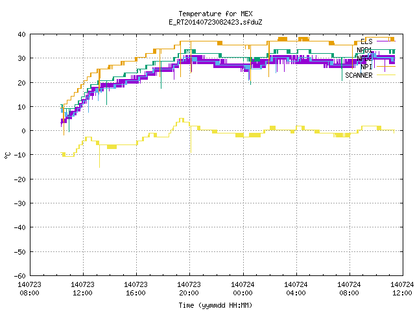Click the y-axis tick value "30"
This screenshot has width=415, height=311.
point(21,58)
